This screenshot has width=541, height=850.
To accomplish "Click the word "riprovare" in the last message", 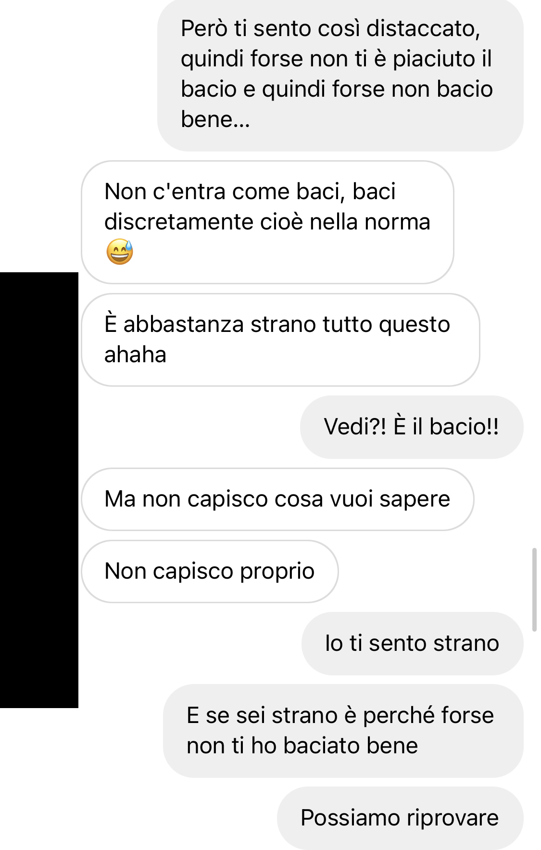I will coord(453,818).
